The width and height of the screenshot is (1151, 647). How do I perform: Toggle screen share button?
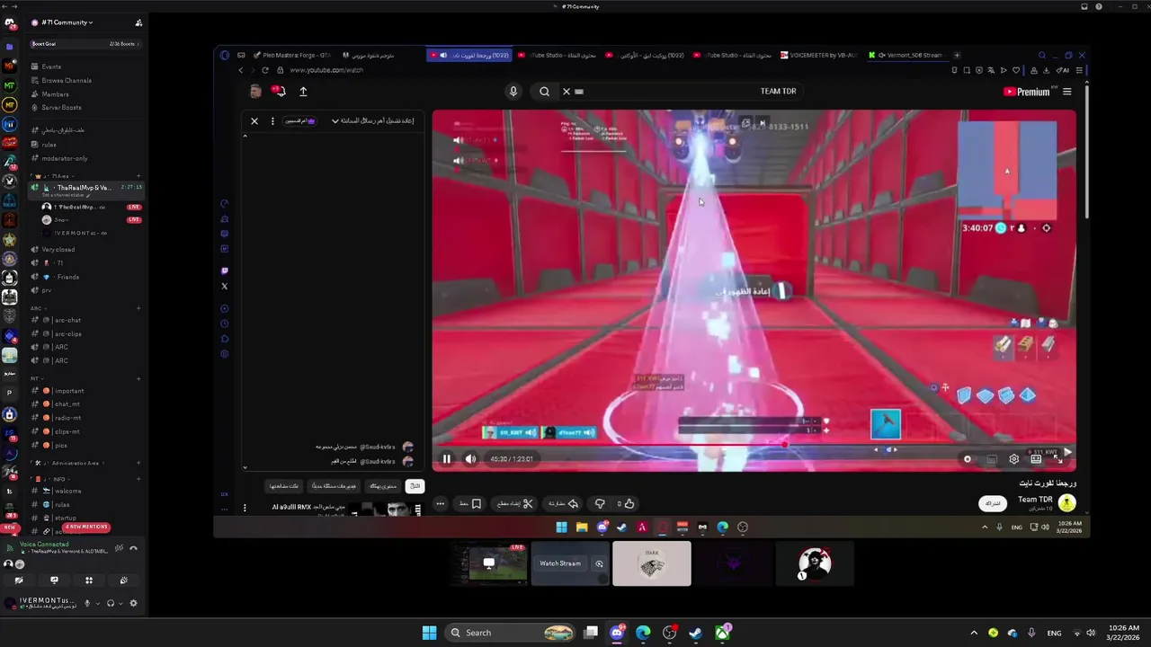[x=54, y=581]
